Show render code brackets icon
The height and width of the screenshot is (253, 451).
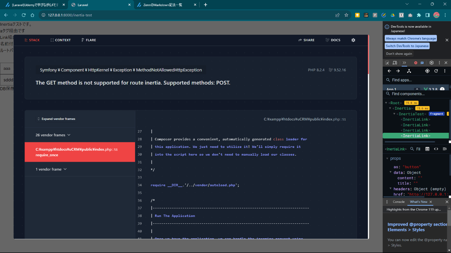click(436, 149)
